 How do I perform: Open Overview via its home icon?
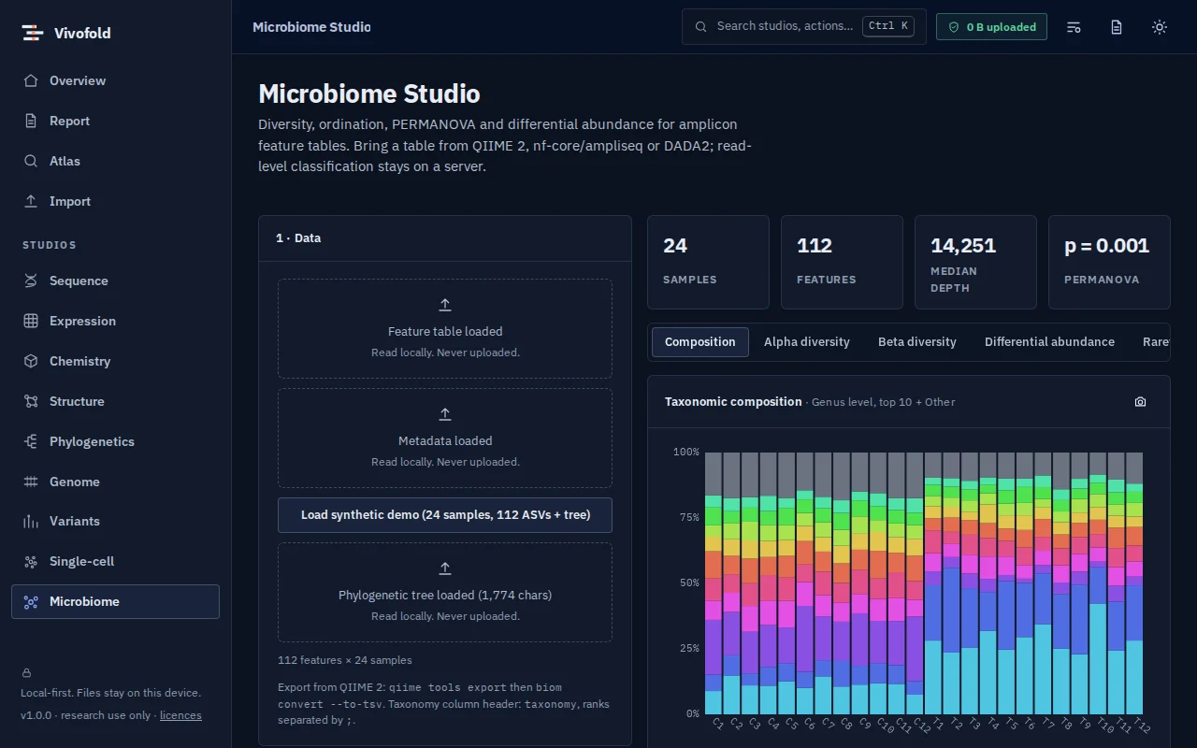point(31,80)
